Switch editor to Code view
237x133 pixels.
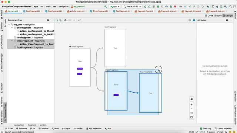[x=209, y=16]
